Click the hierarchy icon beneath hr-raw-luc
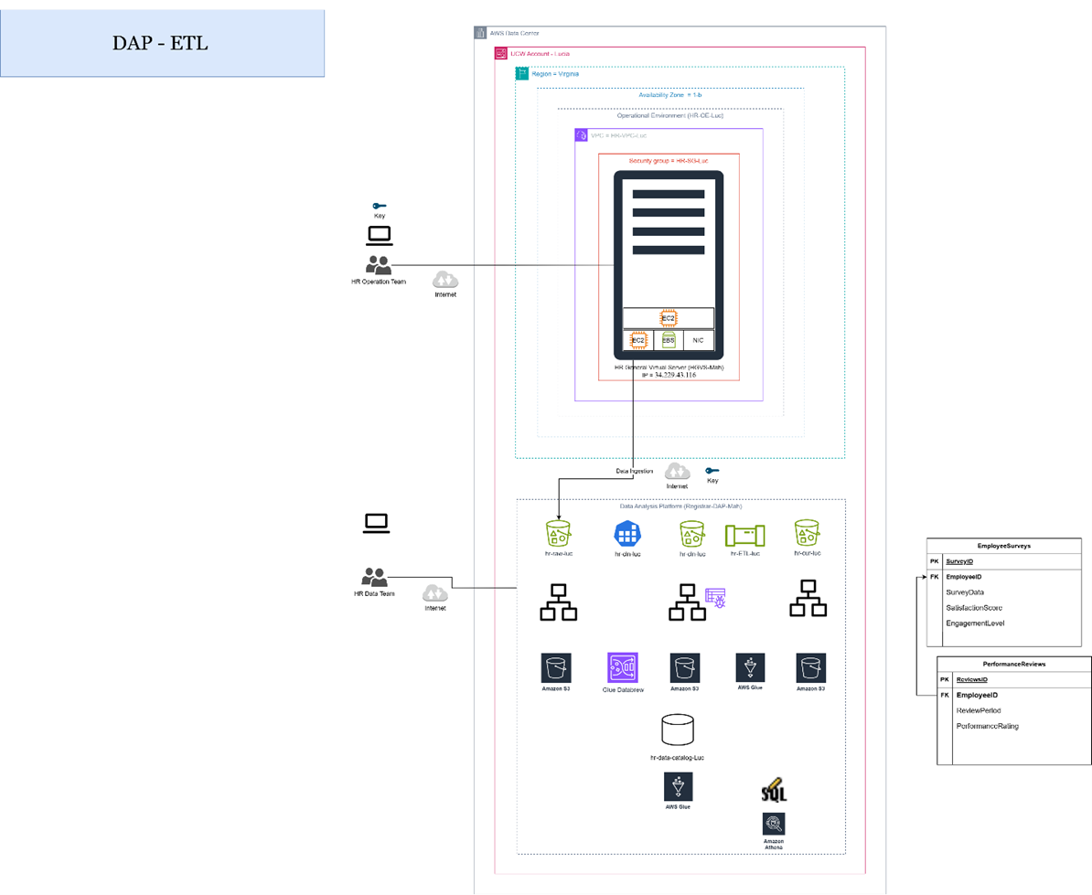This screenshot has width=1092, height=895. (x=559, y=602)
